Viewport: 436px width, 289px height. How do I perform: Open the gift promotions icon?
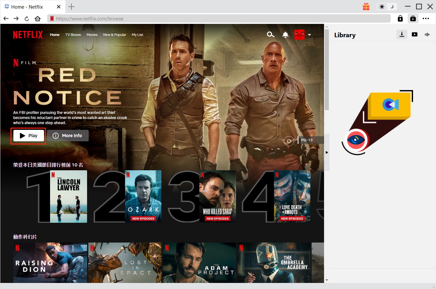click(x=366, y=6)
